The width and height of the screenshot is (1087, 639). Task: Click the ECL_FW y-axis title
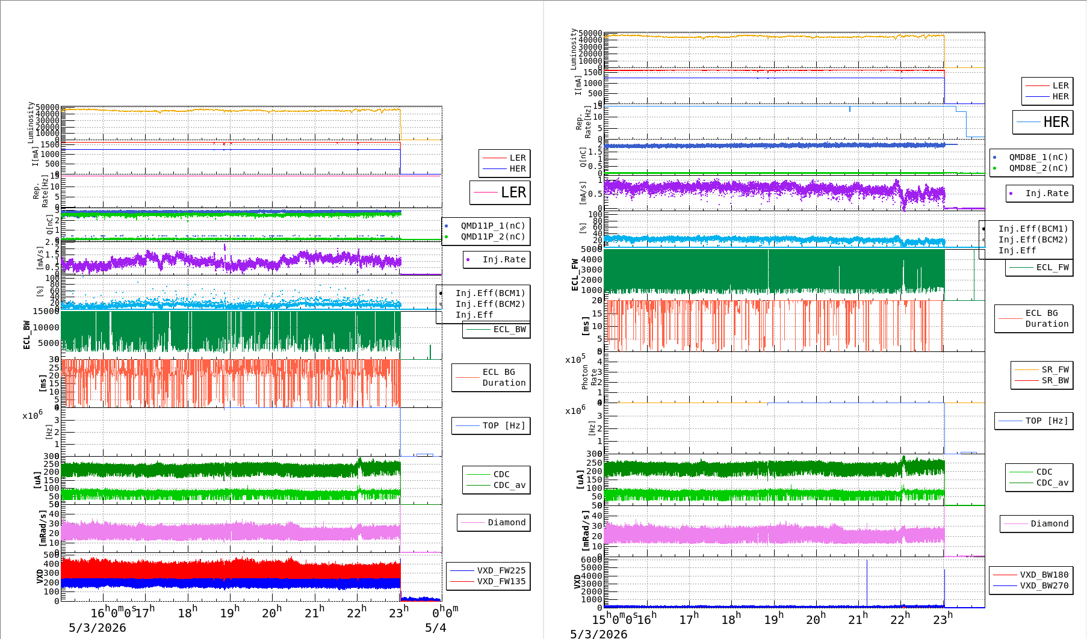tap(575, 274)
